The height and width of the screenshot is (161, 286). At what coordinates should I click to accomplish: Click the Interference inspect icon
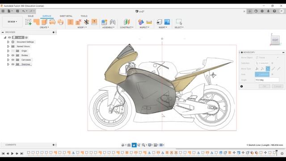[x=141, y=22]
